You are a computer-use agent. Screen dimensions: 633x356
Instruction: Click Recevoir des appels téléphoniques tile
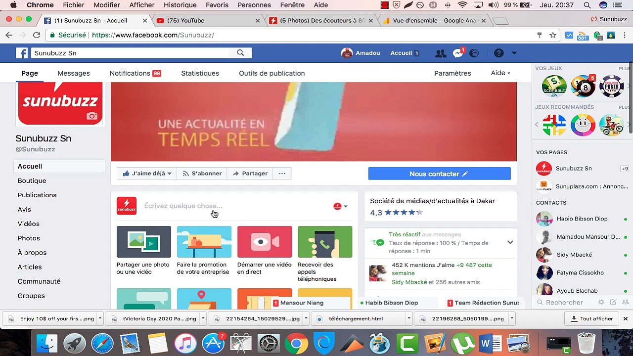325,254
